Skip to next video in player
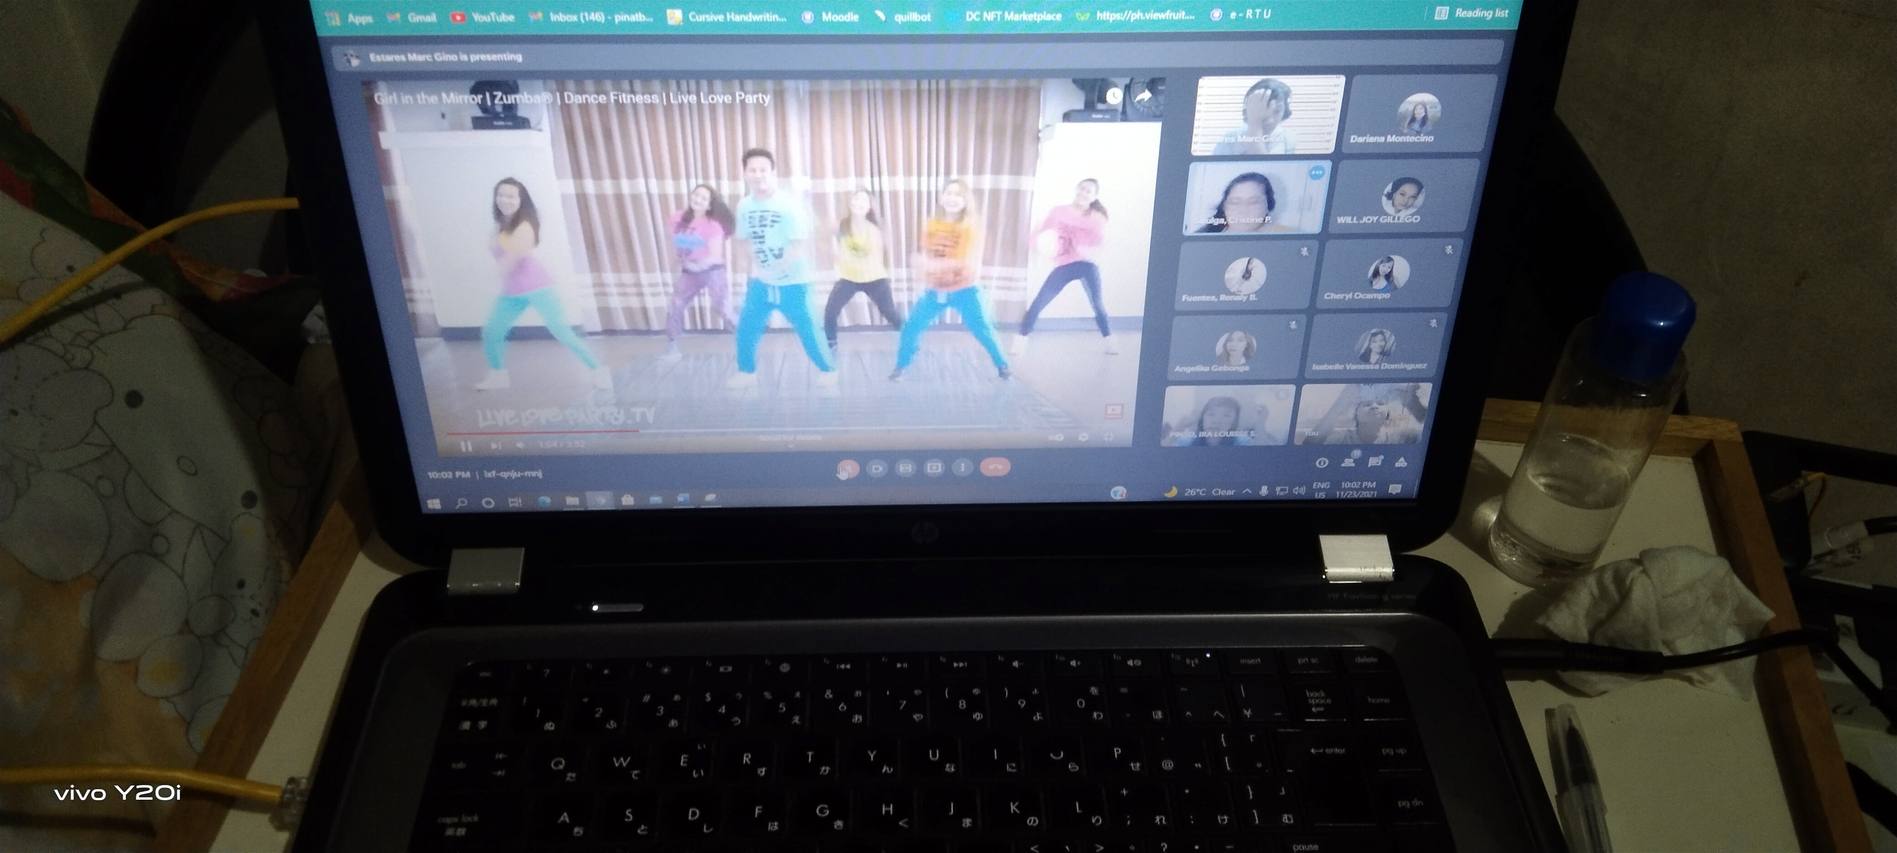Image resolution: width=1897 pixels, height=853 pixels. (x=496, y=446)
